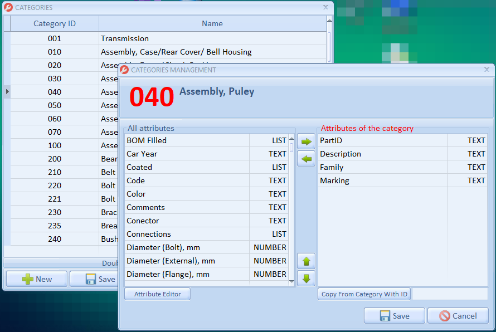Image resolution: width=496 pixels, height=332 pixels.
Task: Click the green right arrow to add attribute
Action: click(x=306, y=141)
